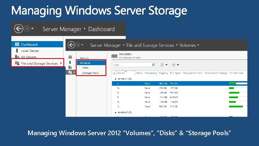Sort by Provisioning column header
The height and width of the screenshot is (146, 259).
151,73
